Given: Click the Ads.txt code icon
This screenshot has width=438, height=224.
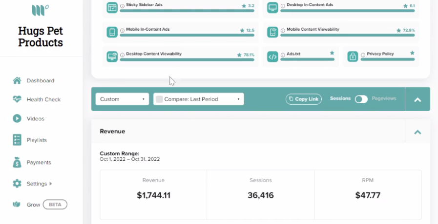Looking at the screenshot, I should (272, 56).
